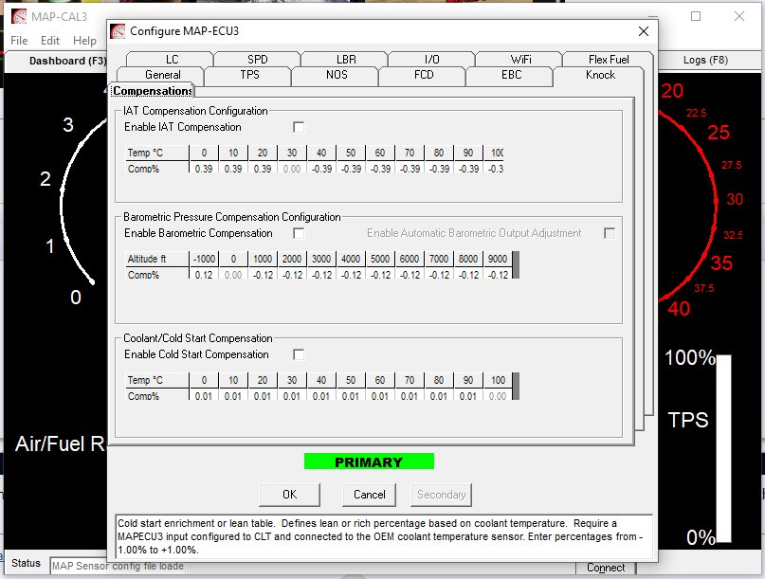Switch to Dashboard (F3) tab in main window

click(67, 61)
